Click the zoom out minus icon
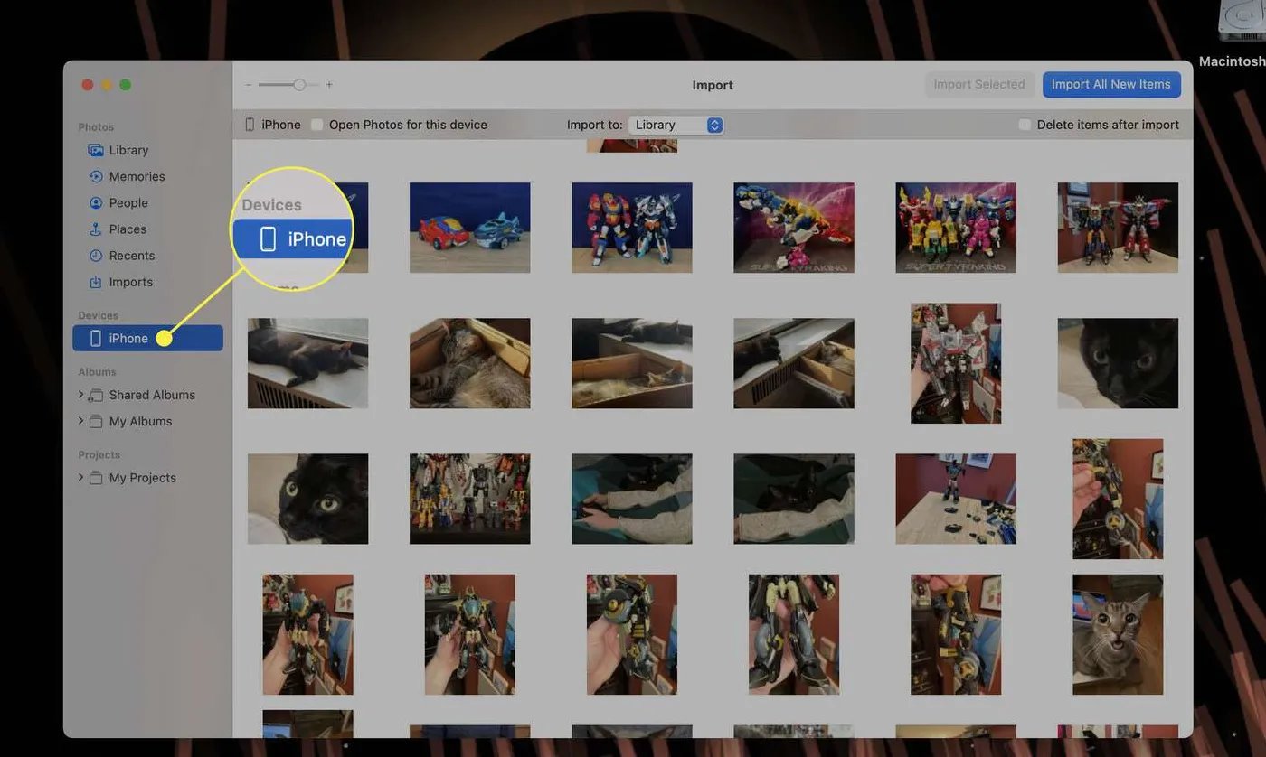The width and height of the screenshot is (1266, 757). click(x=248, y=85)
